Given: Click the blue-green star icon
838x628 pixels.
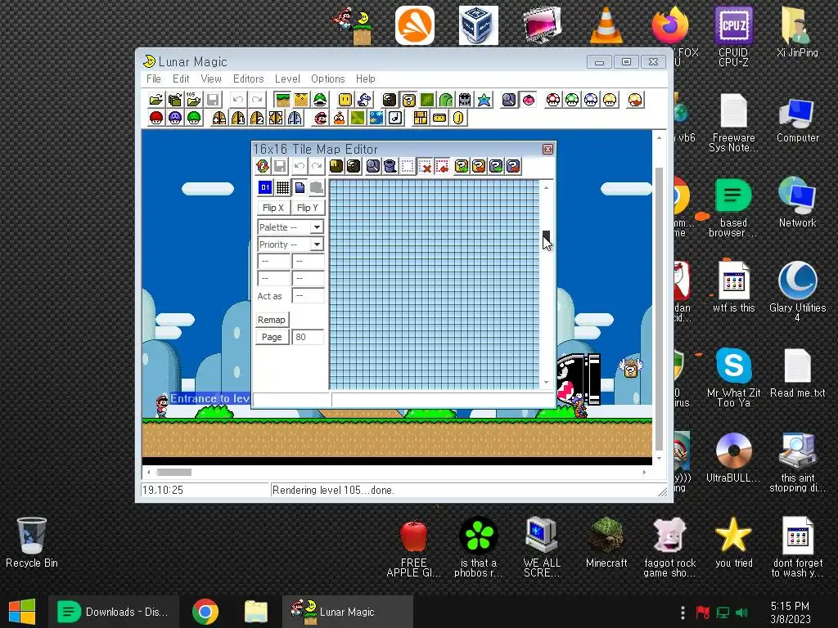Looking at the screenshot, I should (x=484, y=100).
